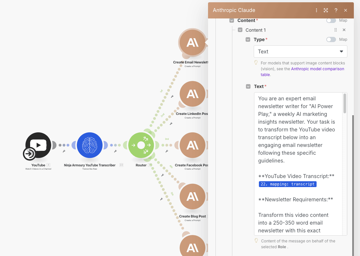Click the wrench between Transcriber and Router
Image resolution: width=360 pixels, height=256 pixels.
tap(115, 151)
